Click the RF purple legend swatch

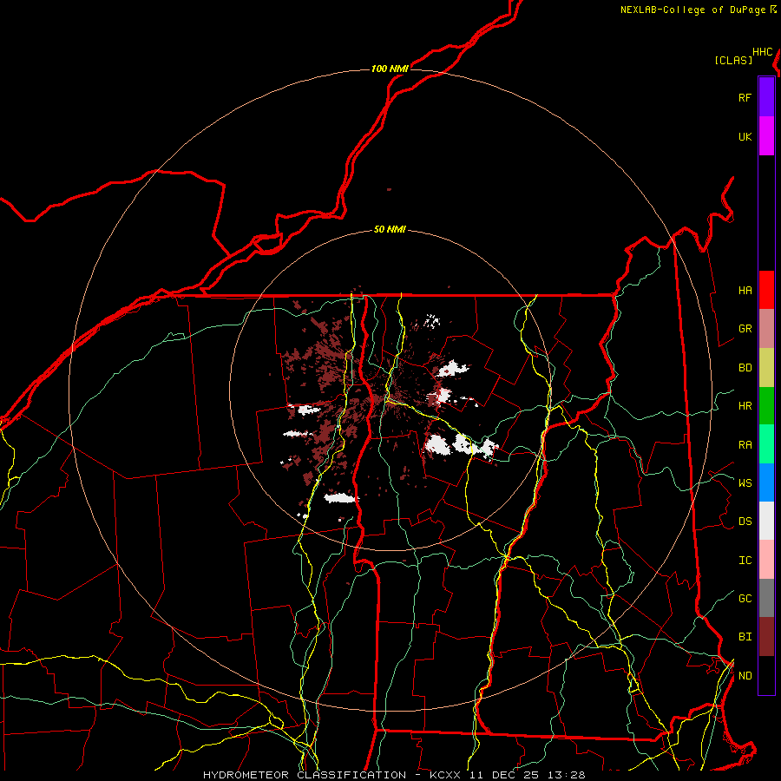point(766,96)
